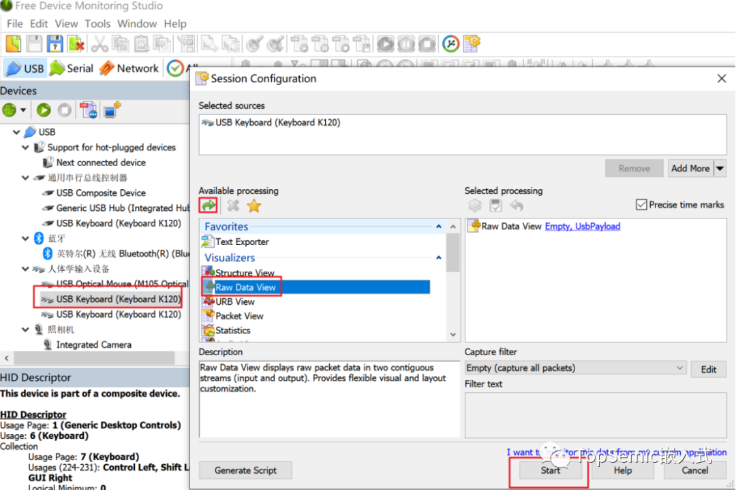Collapse the Favorites group
The width and height of the screenshot is (736, 490).
[438, 227]
